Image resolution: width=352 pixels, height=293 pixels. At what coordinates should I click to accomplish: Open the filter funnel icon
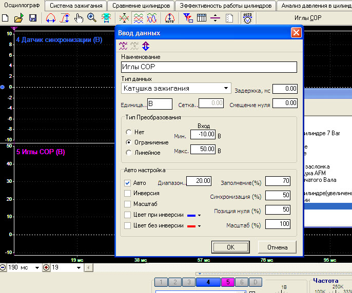pos(188,18)
